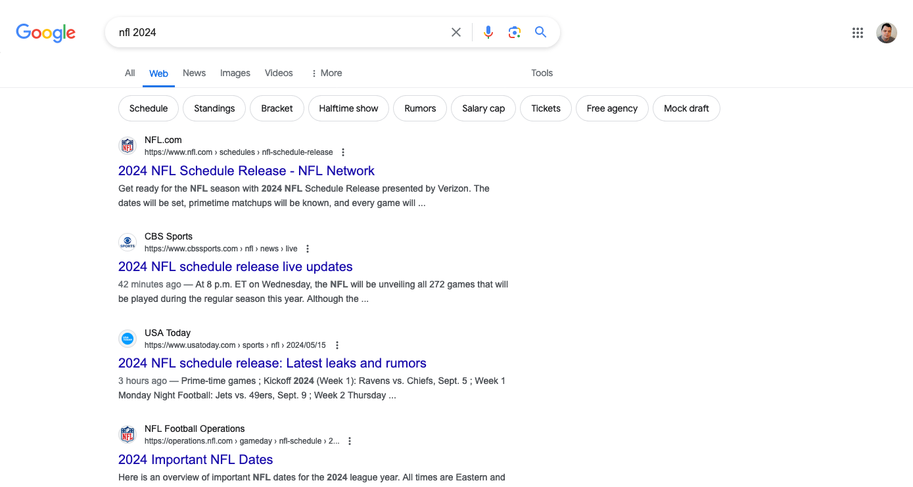
Task: Open 2024 Important NFL Dates result
Action: click(195, 459)
